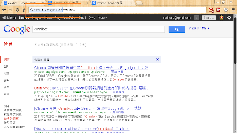The height and width of the screenshot is (133, 237).
Task: Click the browser Back arrow
Action: click(4, 10)
